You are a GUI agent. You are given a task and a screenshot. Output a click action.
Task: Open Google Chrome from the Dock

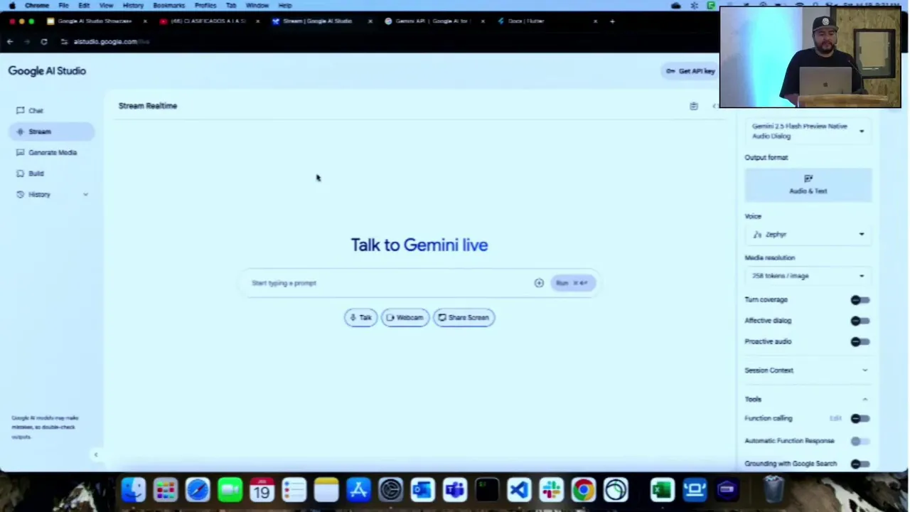[x=583, y=490]
